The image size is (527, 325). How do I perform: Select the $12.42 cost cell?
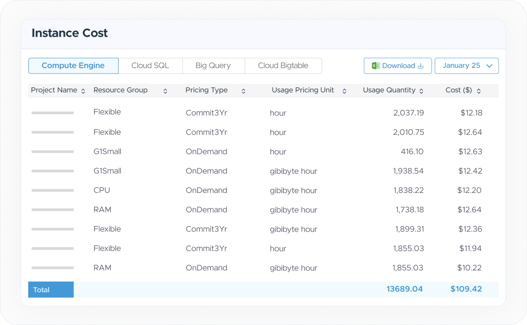tap(470, 171)
